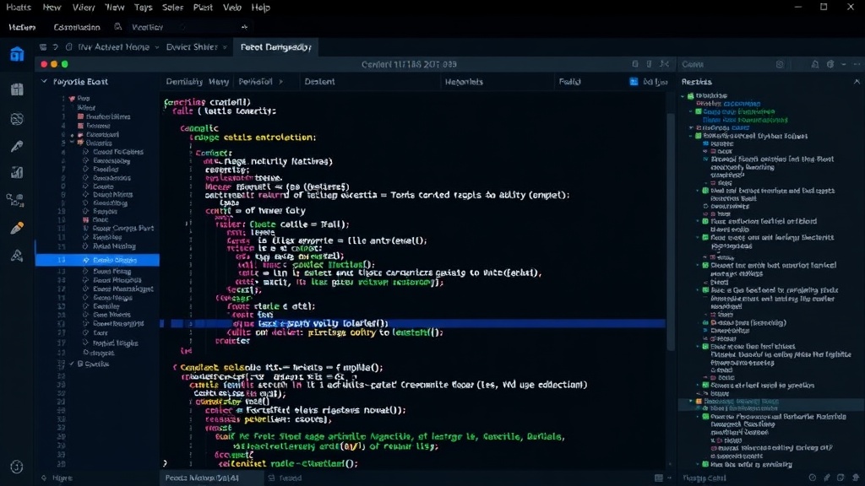This screenshot has width=865, height=486.
Task: Toggle the topmost green checkbox in Restids tree
Action: coord(691,96)
